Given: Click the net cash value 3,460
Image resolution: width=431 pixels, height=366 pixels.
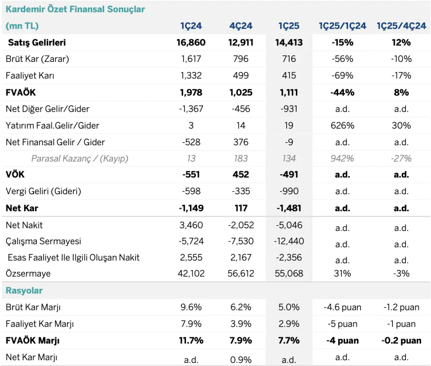Looking at the screenshot, I should tap(191, 225).
